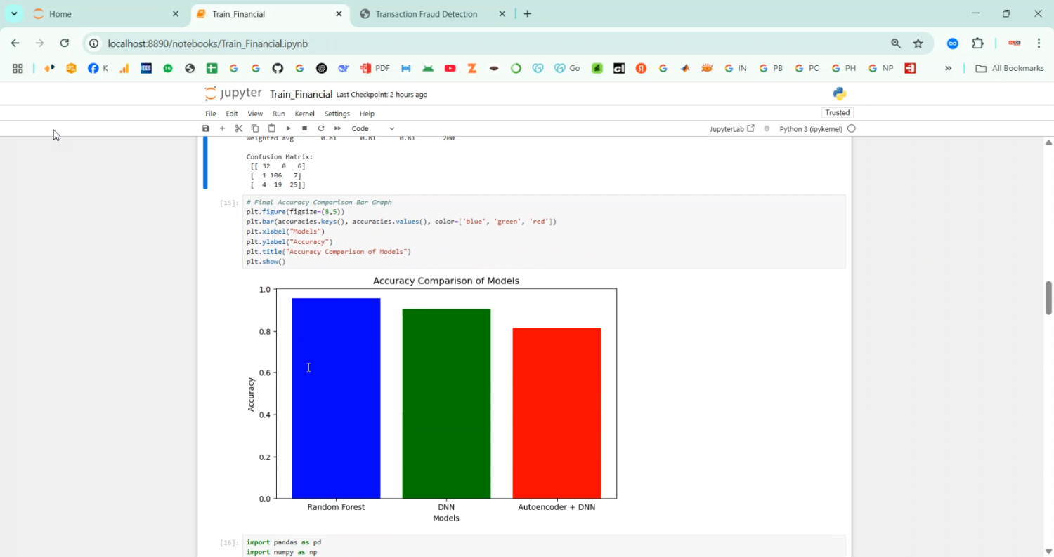This screenshot has width=1054, height=557.
Task: Open the tab search dropdown arrow
Action: pos(14,14)
